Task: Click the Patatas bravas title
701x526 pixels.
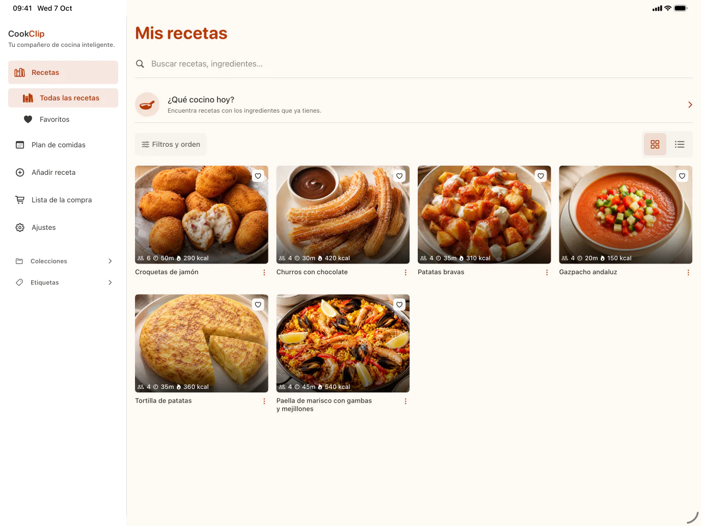Action: point(441,272)
